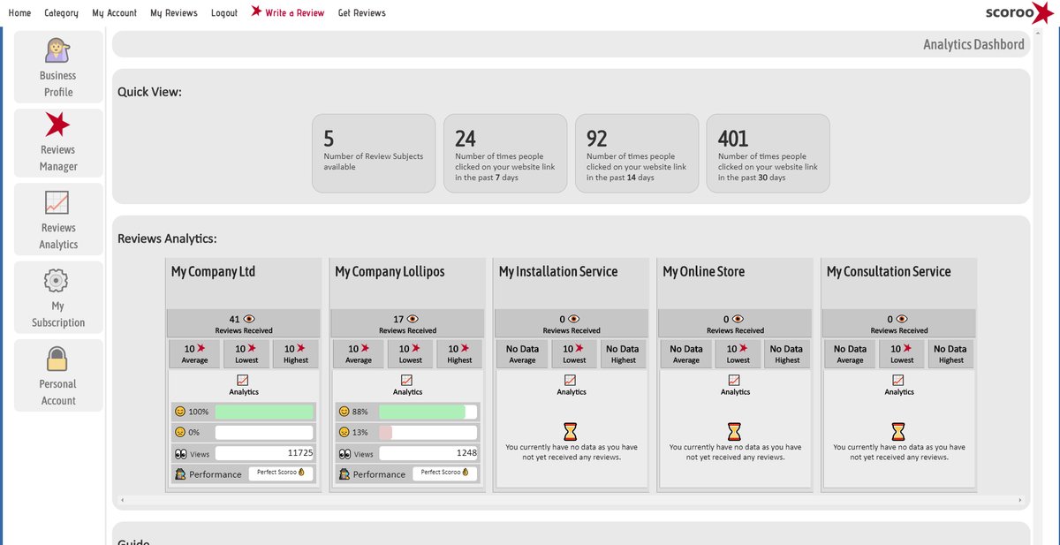The height and width of the screenshot is (545, 1060).
Task: Expand the Average rating for My Company Ltd
Action: (193, 352)
